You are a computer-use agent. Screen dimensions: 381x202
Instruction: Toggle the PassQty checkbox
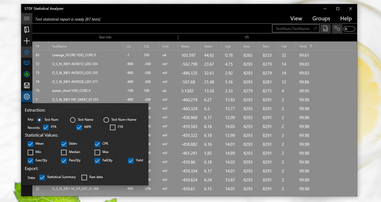coord(64,161)
